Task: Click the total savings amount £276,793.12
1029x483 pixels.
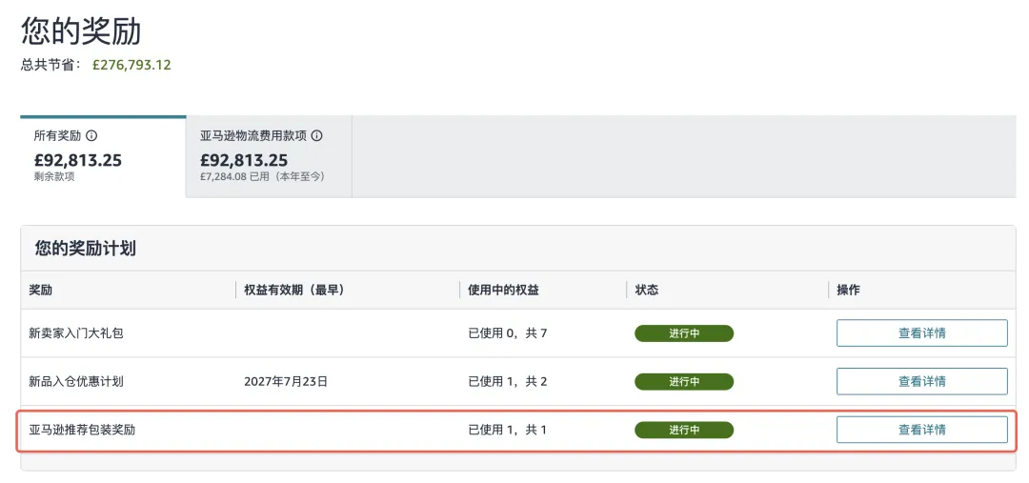Action: point(131,66)
